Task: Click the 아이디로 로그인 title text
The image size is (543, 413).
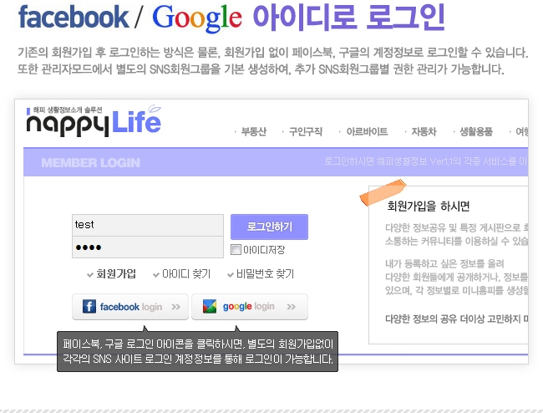Action: coord(348,17)
